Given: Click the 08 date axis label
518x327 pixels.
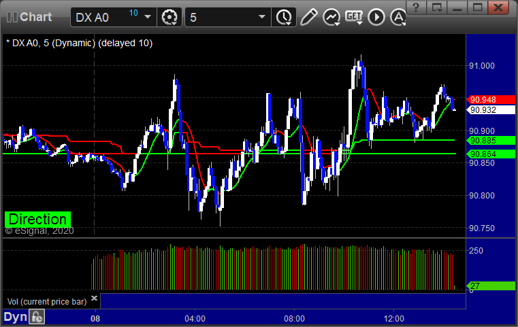Looking at the screenshot, I should coord(95,319).
